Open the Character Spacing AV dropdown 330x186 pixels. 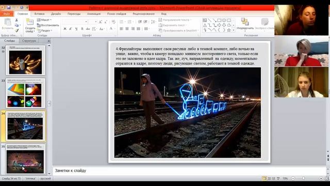coord(94,29)
